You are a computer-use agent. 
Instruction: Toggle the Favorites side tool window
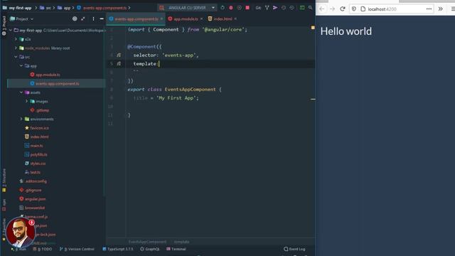click(4, 229)
